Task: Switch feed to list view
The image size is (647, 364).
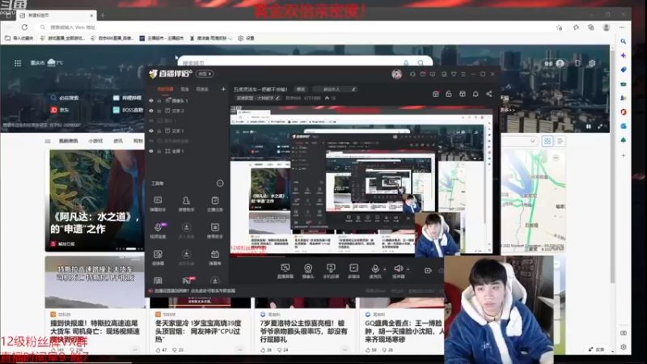Action: (560, 141)
